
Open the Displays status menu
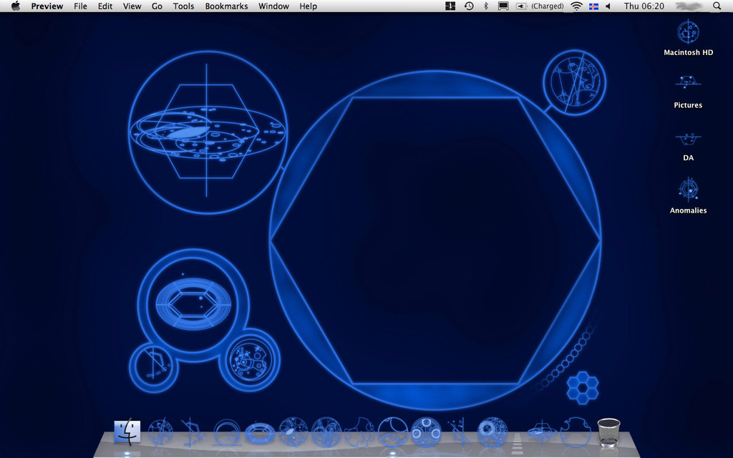coord(503,6)
